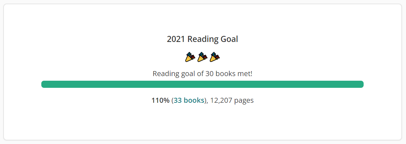Screen dimensions: 406x144
Task: Select the 2021 Reading Goal heading
Action: (x=203, y=39)
